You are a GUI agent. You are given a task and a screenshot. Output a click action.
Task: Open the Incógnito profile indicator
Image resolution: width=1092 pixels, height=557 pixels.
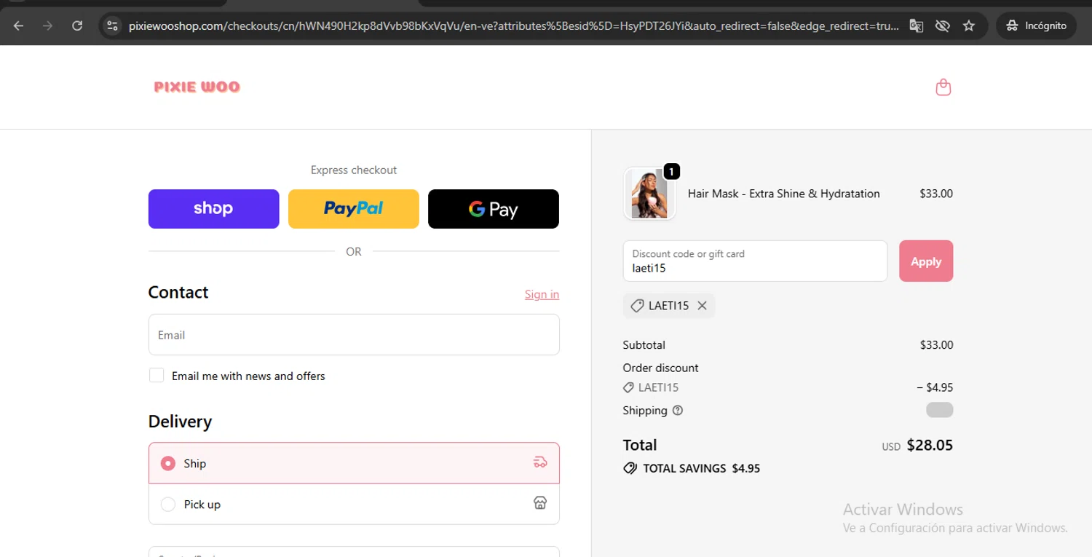pos(1036,25)
